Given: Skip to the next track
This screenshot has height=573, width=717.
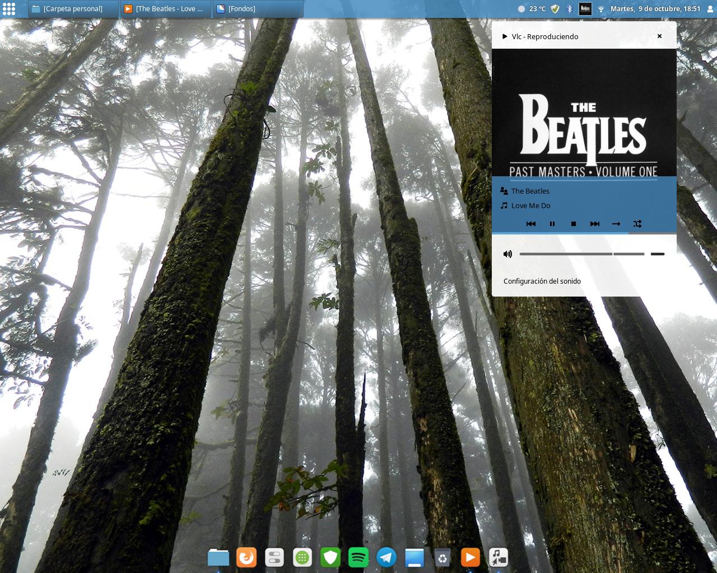Looking at the screenshot, I should coord(595,224).
